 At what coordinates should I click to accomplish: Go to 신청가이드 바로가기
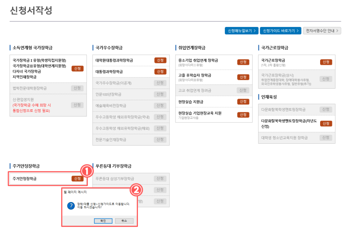[280, 31]
